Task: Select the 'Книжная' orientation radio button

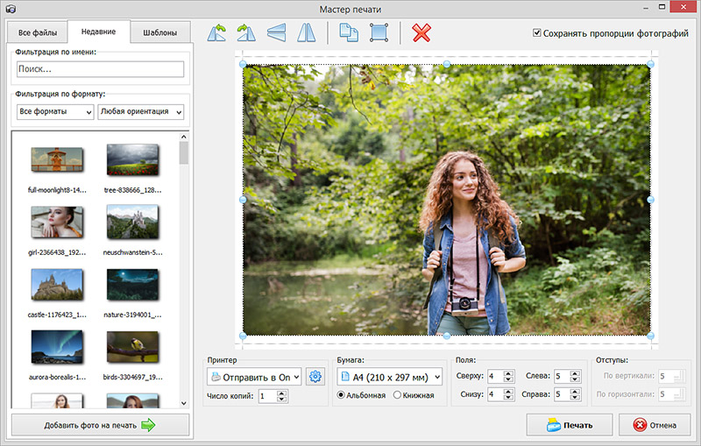Action: click(397, 395)
